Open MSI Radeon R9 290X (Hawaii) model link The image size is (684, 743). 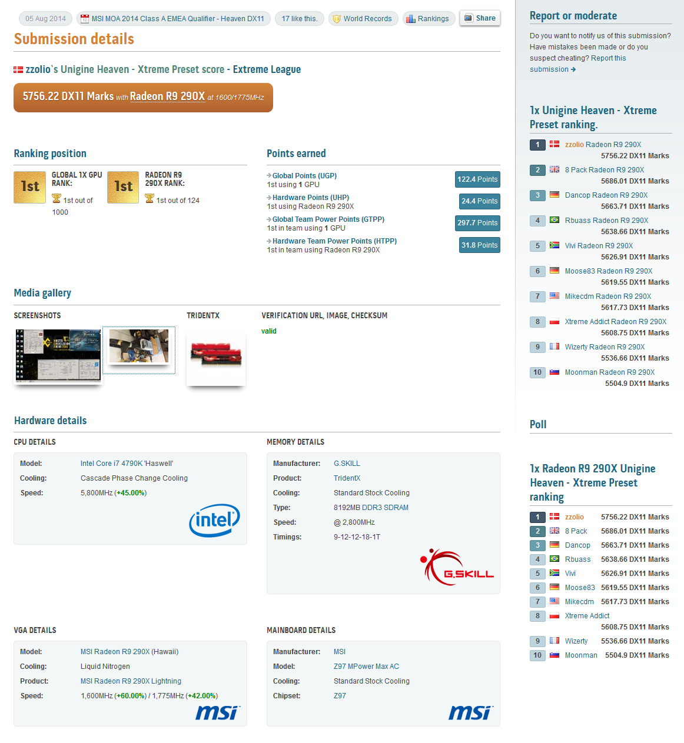coord(130,652)
